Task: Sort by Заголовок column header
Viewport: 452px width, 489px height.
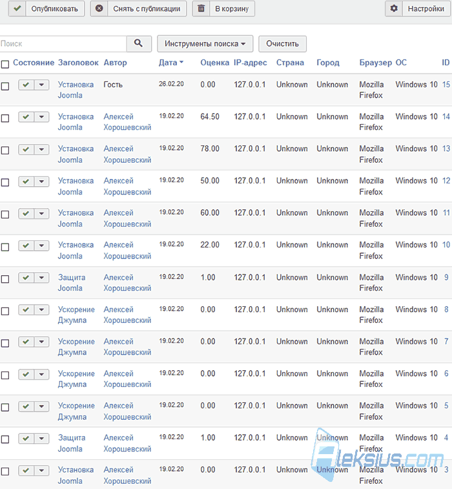Action: [x=78, y=63]
